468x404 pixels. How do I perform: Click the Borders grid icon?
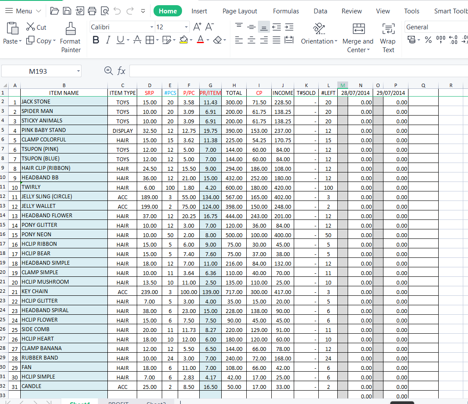150,40
